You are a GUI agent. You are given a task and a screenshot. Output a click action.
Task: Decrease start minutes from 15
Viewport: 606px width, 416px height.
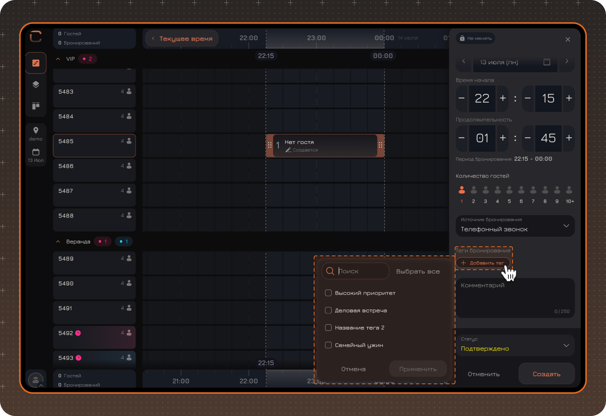[x=528, y=98]
